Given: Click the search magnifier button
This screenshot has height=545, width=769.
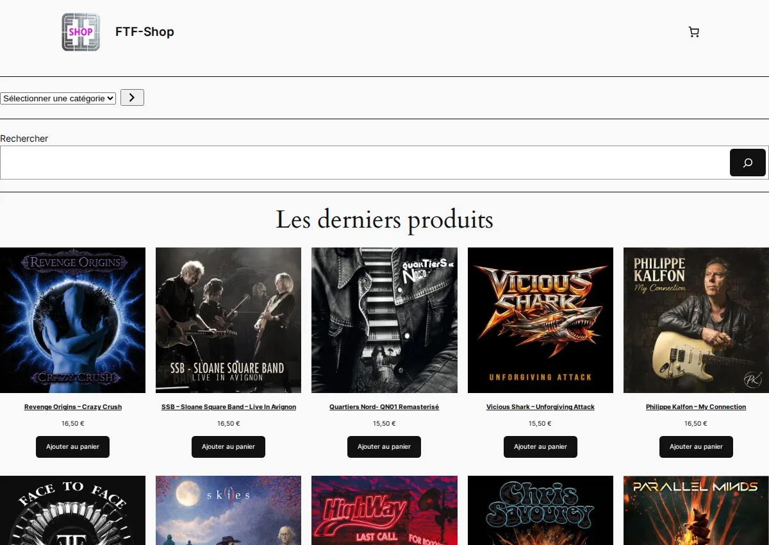Looking at the screenshot, I should [748, 163].
